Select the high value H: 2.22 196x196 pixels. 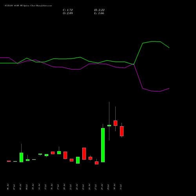(99, 10)
